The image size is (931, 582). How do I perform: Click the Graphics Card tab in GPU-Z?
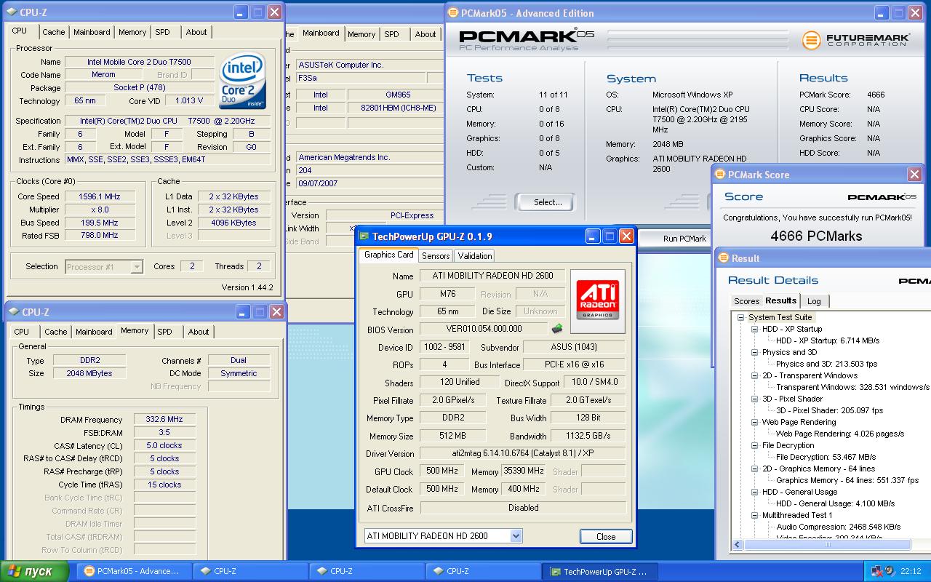(x=388, y=255)
